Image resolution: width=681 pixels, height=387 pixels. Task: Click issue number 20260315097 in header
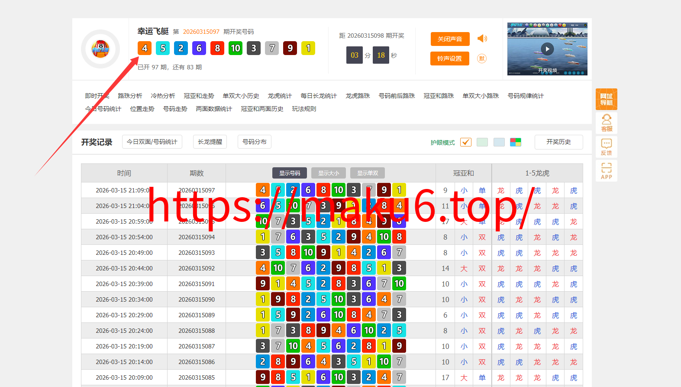201,32
